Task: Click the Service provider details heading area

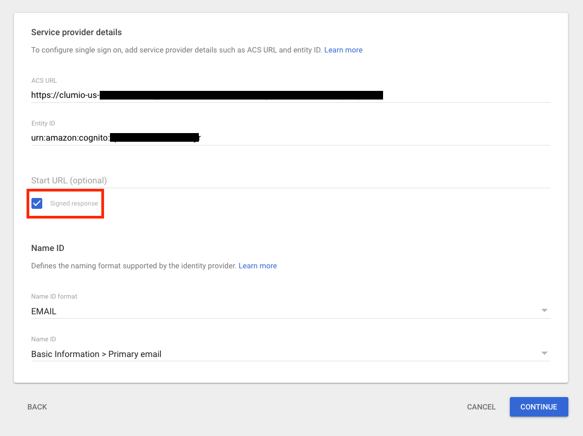Action: coord(76,32)
